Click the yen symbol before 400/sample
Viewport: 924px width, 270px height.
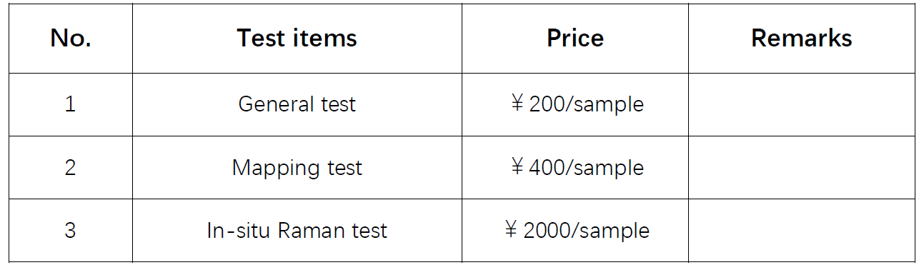(517, 167)
